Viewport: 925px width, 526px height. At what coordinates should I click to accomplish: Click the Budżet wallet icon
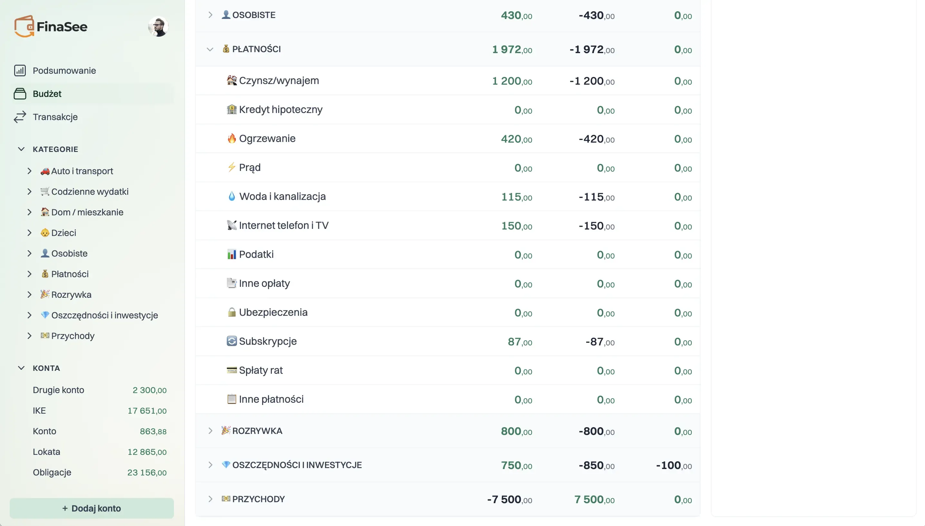(x=20, y=94)
